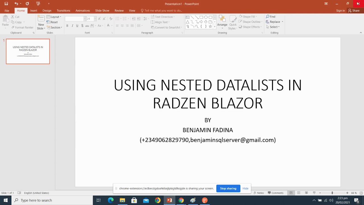Switch to Normal view icon

tap(291, 193)
